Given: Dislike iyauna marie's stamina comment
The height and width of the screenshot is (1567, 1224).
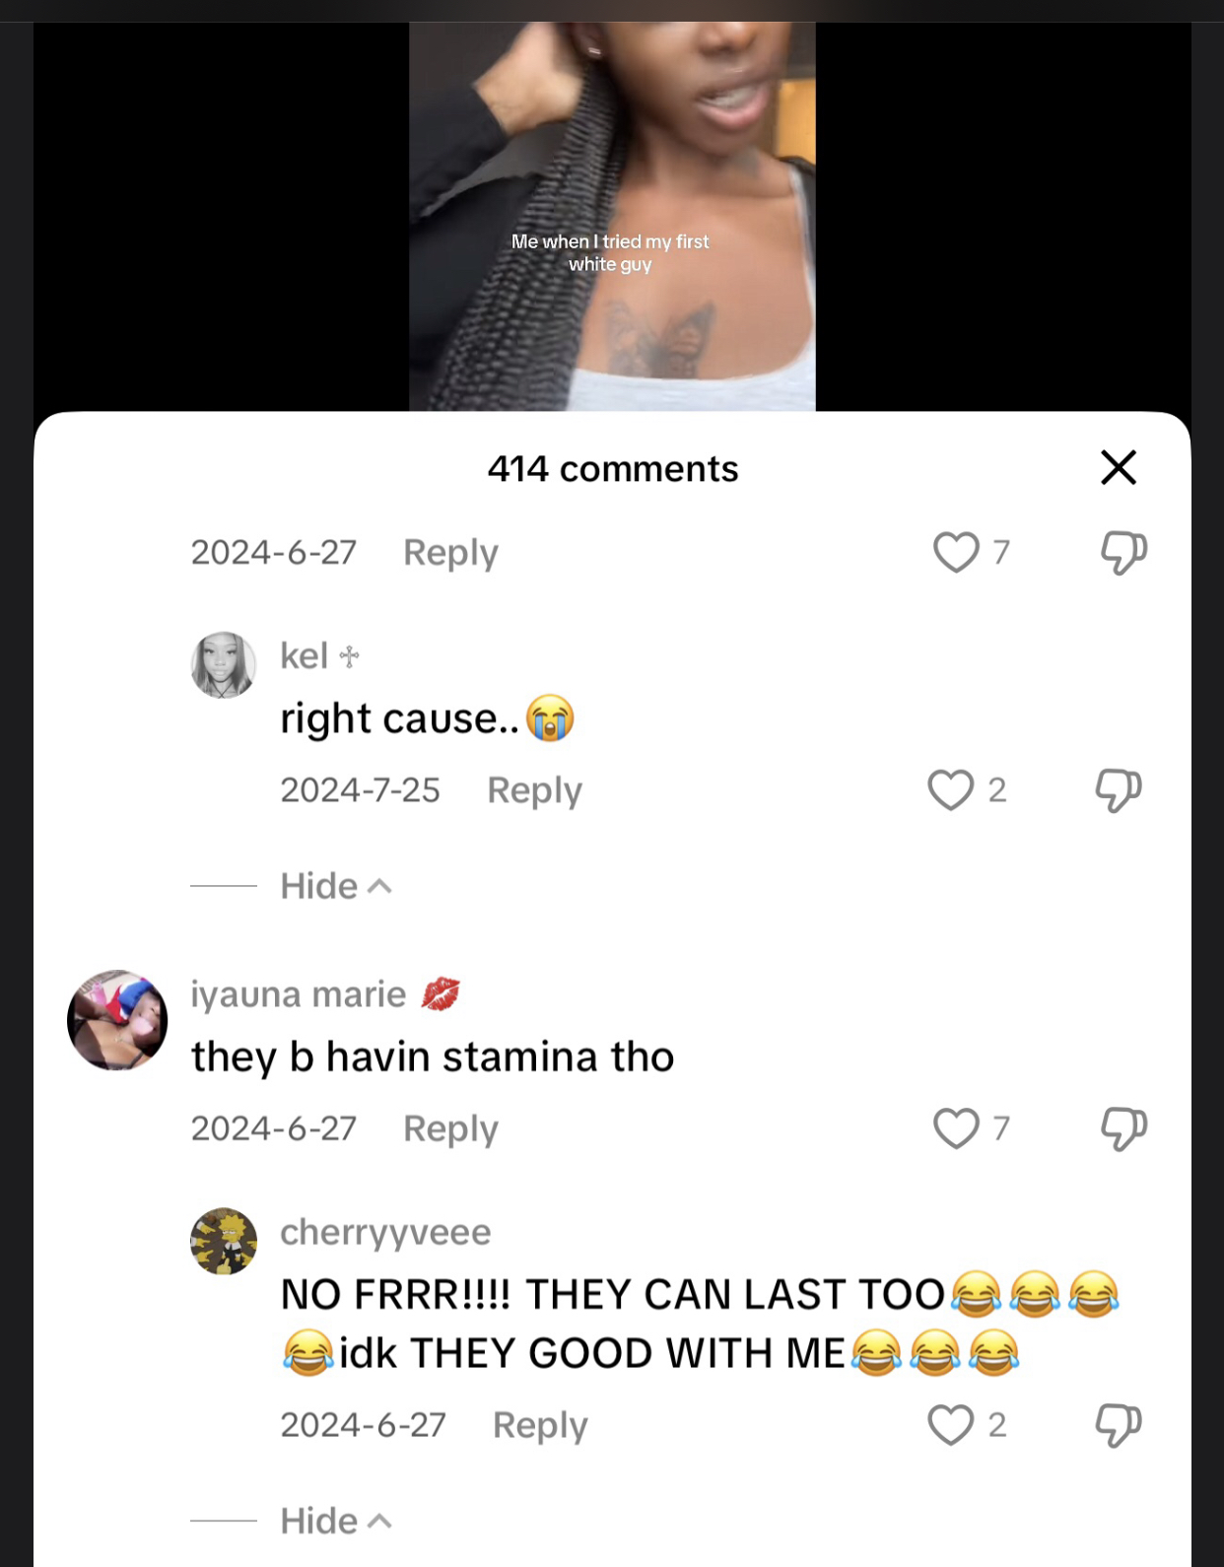Looking at the screenshot, I should pyautogui.click(x=1124, y=1129).
